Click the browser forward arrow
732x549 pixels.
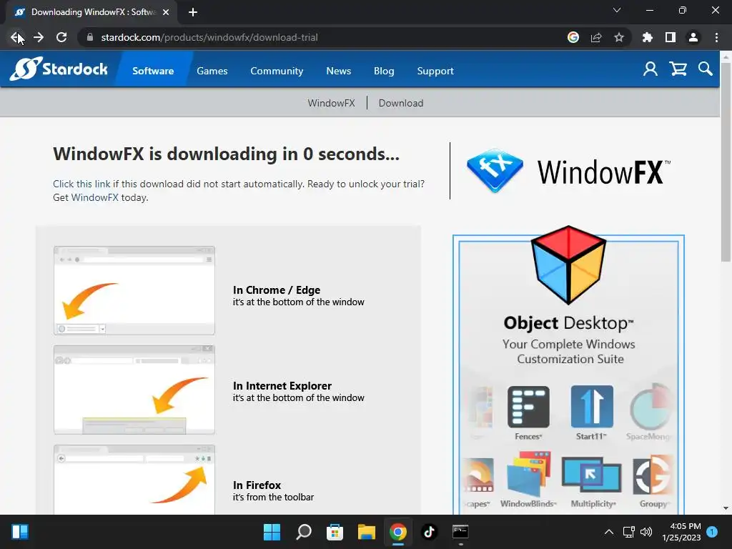pos(39,37)
